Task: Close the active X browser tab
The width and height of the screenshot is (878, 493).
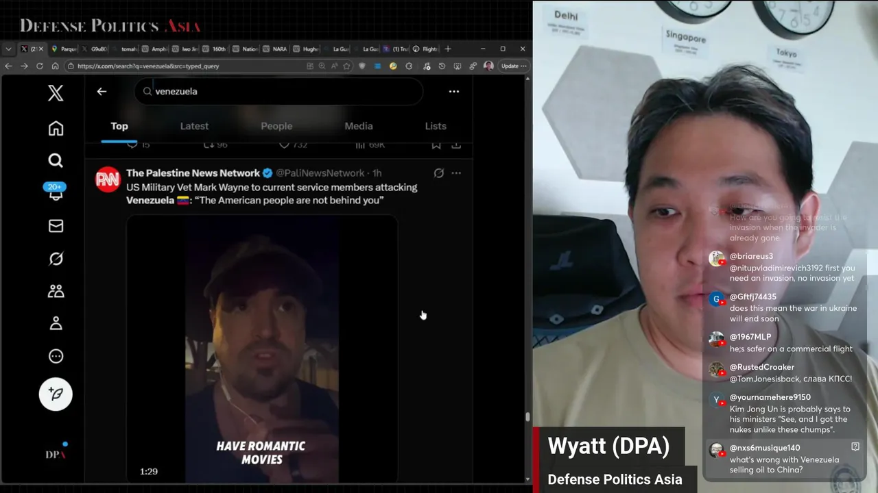Action: (x=41, y=49)
